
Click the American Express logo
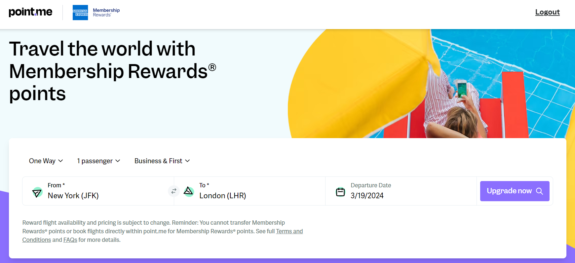80,13
